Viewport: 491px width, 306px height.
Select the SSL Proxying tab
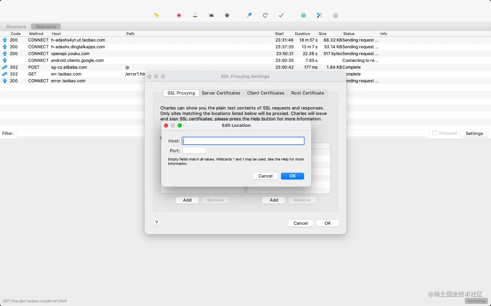point(181,93)
